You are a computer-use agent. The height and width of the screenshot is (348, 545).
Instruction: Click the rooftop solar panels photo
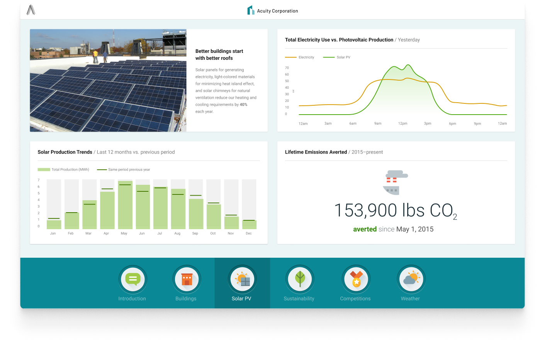[x=108, y=81]
